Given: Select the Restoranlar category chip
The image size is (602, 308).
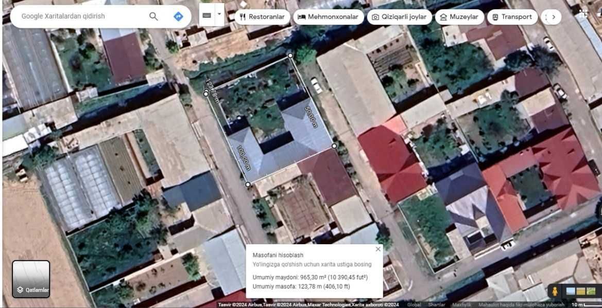Looking at the screenshot, I should coord(262,17).
